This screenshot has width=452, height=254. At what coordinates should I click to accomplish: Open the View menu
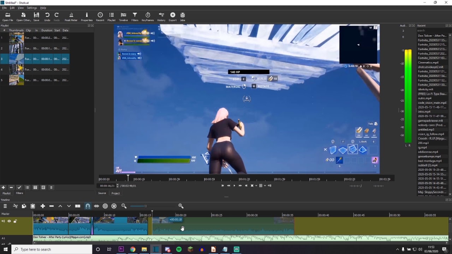21,8
